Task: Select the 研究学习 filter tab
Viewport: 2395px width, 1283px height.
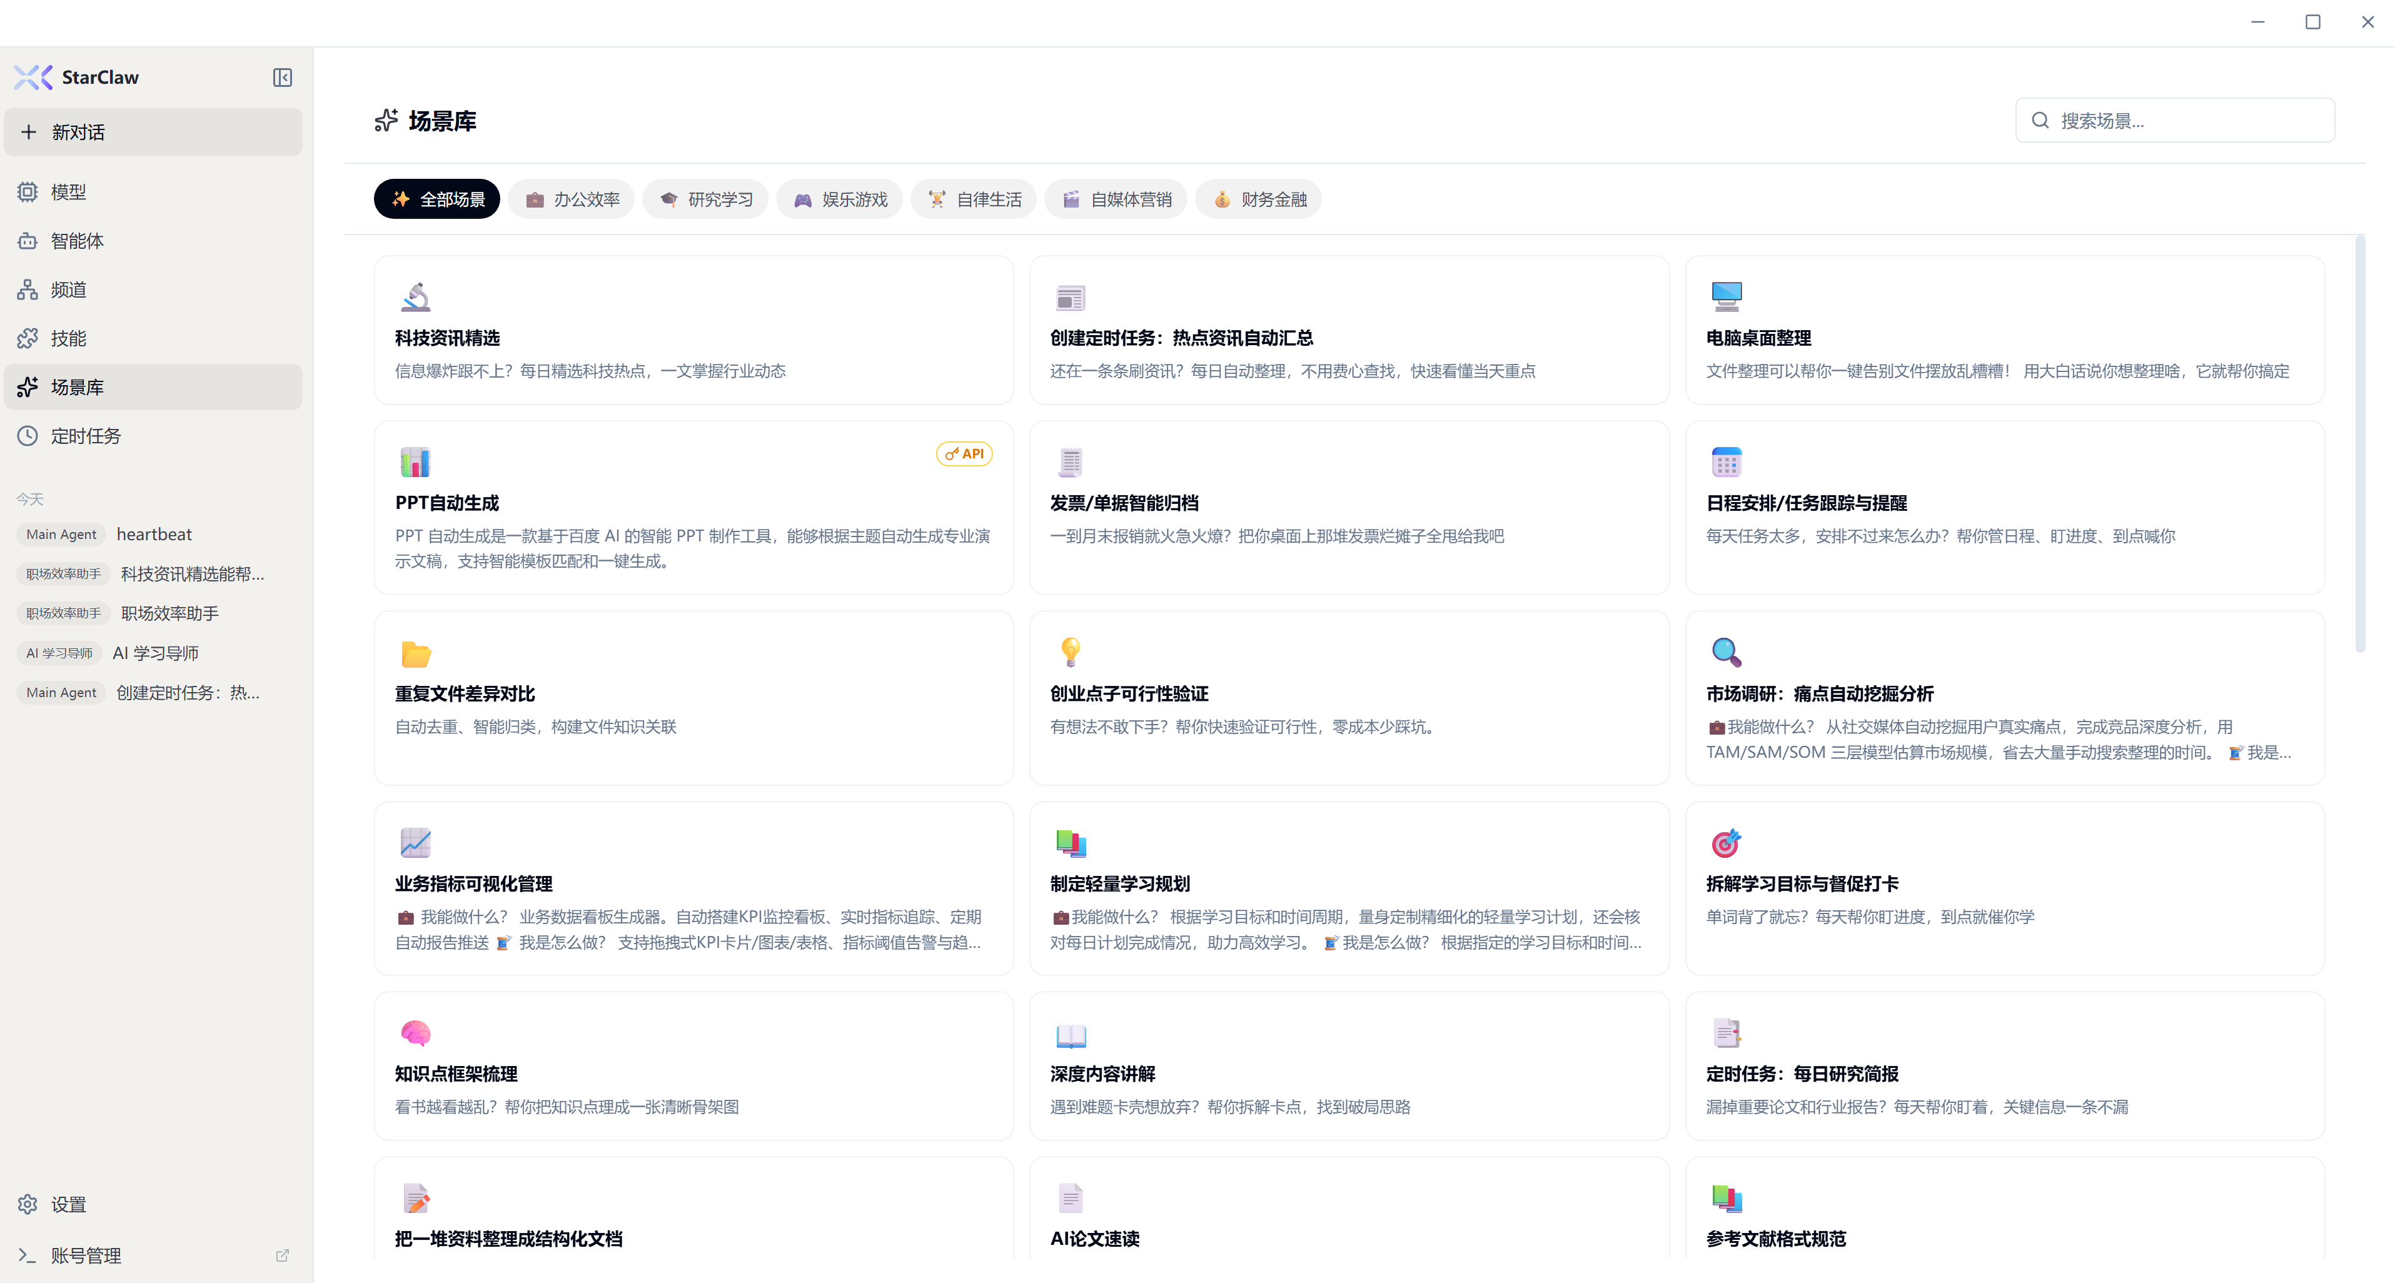Action: [705, 199]
